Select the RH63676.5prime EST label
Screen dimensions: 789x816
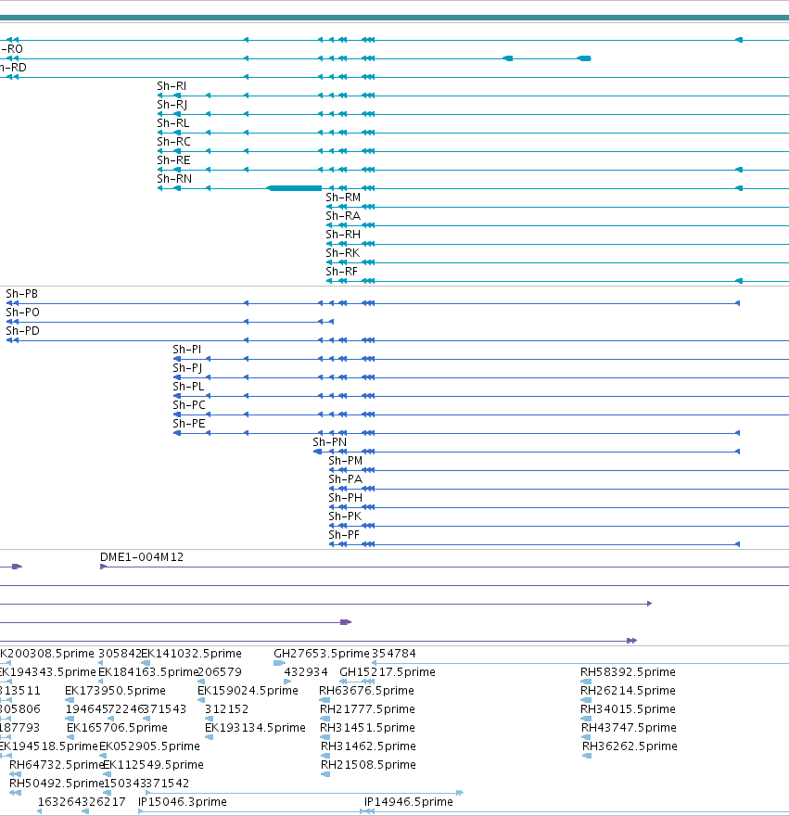tap(366, 691)
